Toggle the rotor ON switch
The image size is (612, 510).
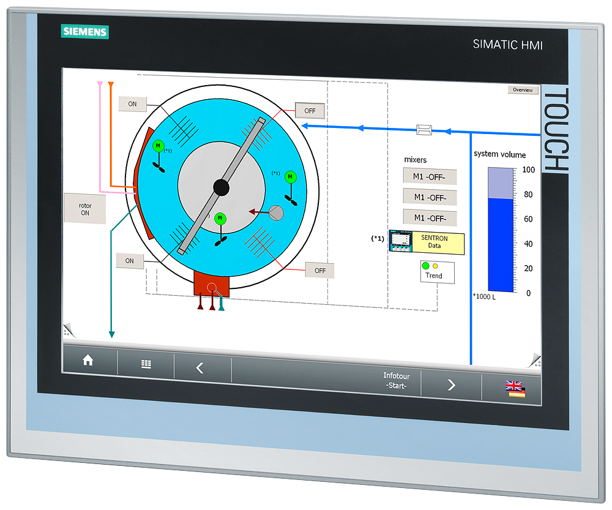click(x=85, y=209)
